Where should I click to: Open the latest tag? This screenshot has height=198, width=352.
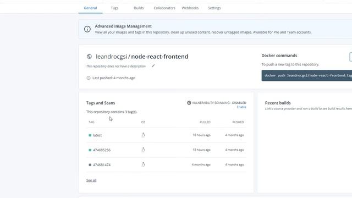[x=97, y=135]
